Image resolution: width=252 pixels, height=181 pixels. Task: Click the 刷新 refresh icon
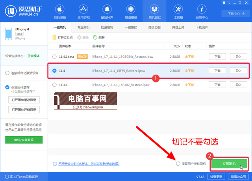pyautogui.click(x=95, y=37)
